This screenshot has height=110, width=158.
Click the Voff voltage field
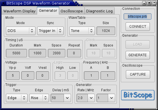tap(28, 76)
